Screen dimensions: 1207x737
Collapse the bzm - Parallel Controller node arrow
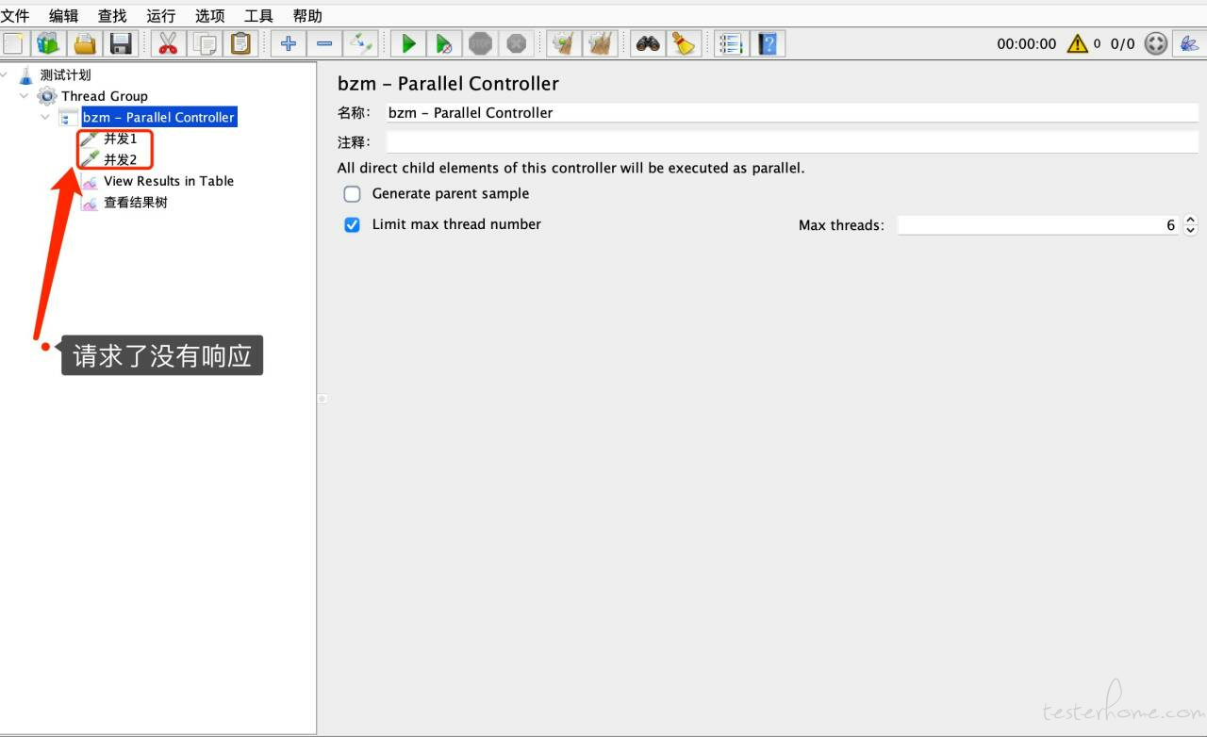pyautogui.click(x=45, y=117)
